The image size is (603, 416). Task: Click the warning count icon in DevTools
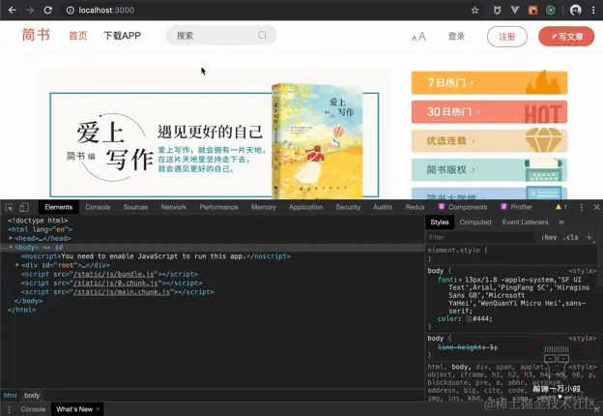[x=561, y=207]
